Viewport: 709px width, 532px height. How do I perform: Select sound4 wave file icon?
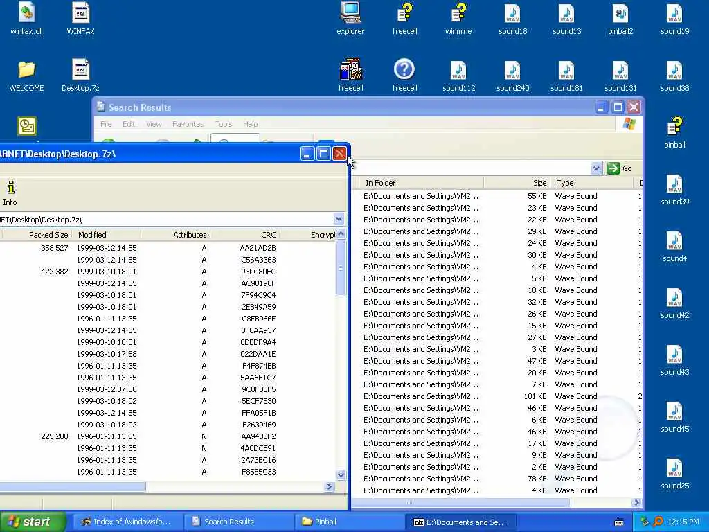674,247
